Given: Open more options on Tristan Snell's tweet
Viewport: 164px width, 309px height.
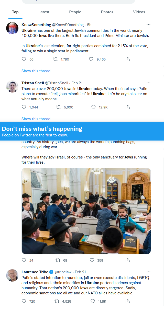Looking at the screenshot, I should (148, 83).
